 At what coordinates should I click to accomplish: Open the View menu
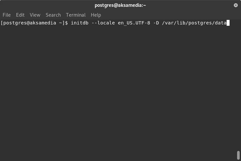click(x=35, y=15)
